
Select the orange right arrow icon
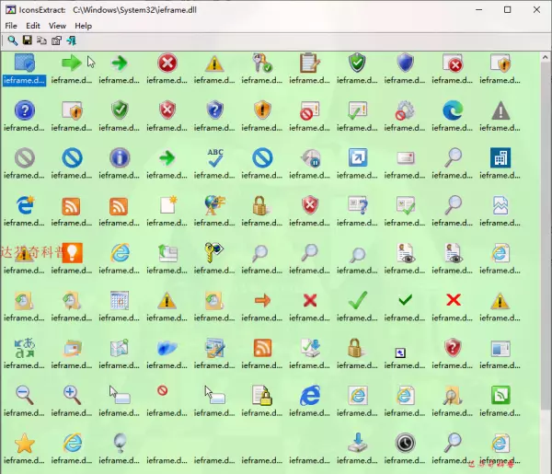click(x=262, y=300)
